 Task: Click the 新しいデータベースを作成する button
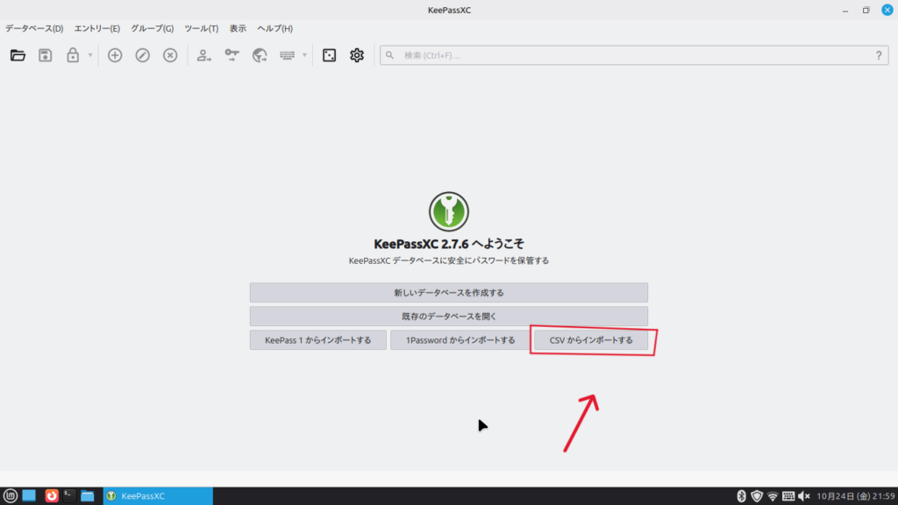(x=448, y=293)
